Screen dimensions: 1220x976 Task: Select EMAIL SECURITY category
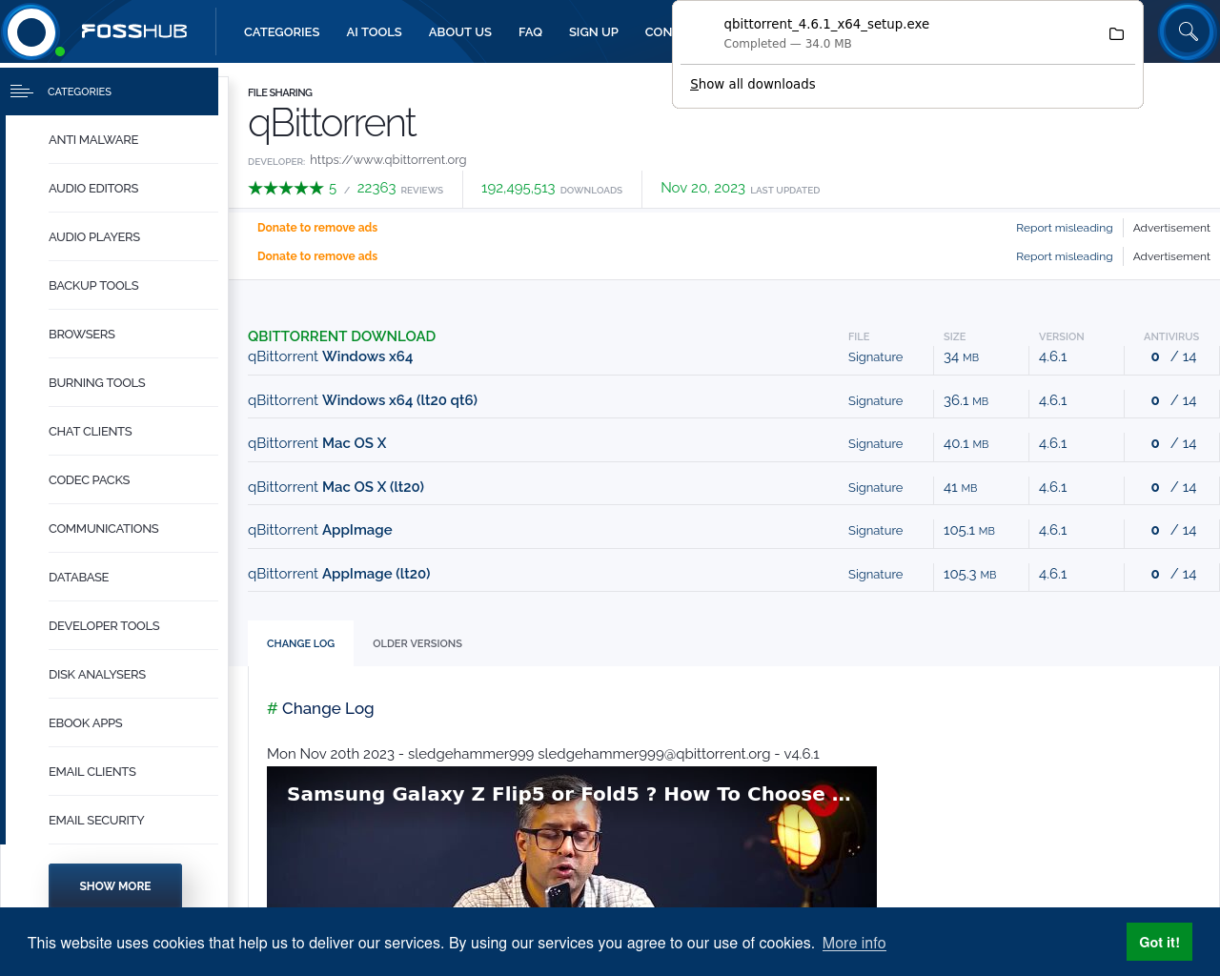click(96, 820)
